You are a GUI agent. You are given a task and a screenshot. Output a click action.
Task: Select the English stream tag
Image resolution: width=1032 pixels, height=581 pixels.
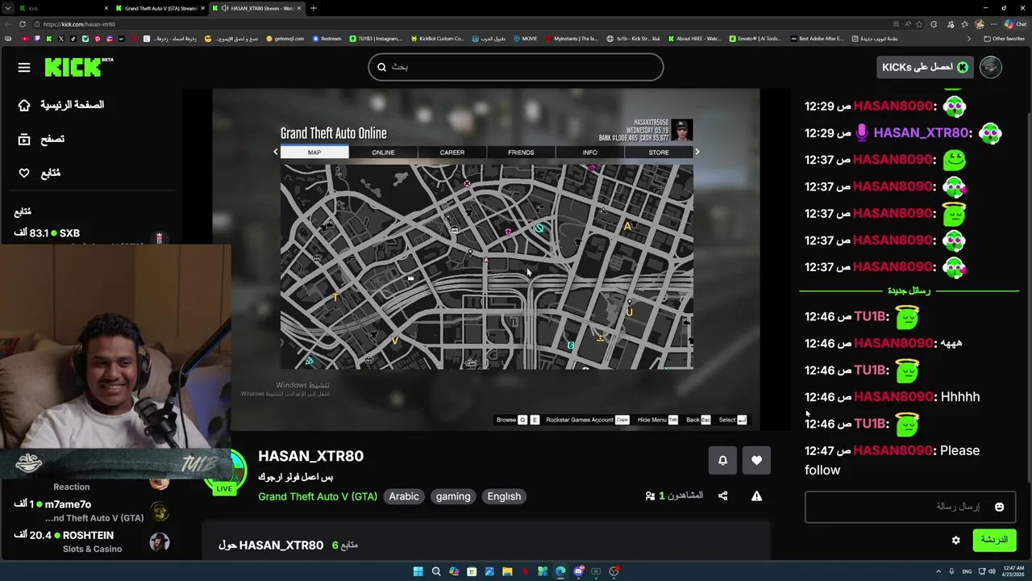[x=504, y=496]
